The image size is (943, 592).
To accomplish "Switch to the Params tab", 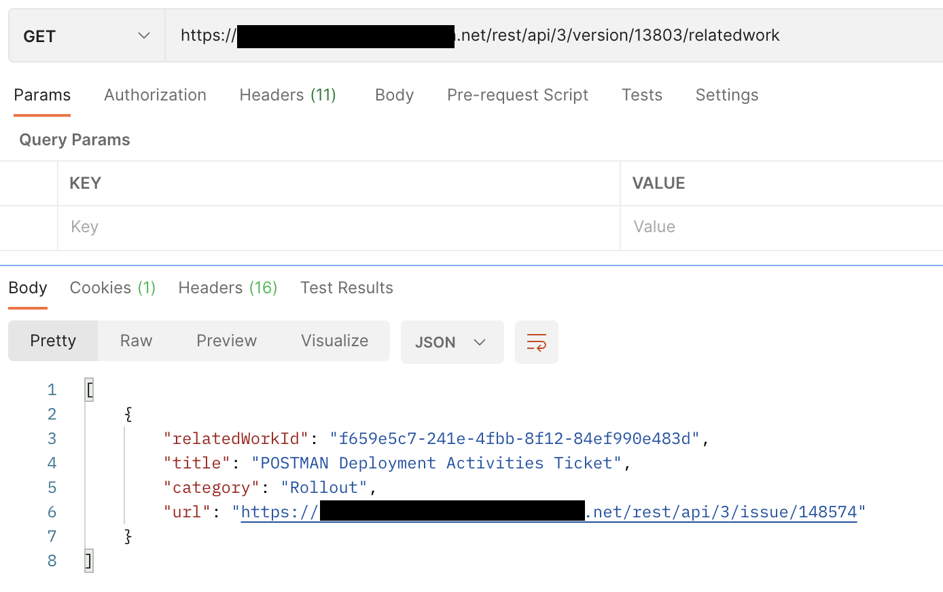I will click(42, 95).
